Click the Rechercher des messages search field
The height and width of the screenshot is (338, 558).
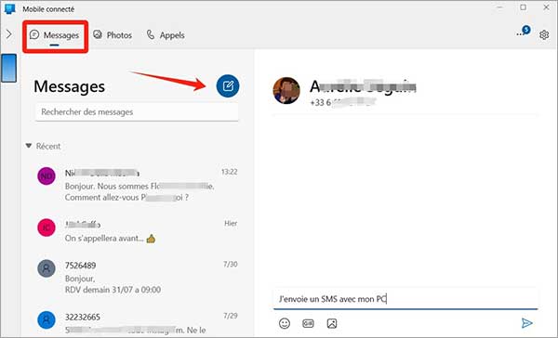tap(137, 112)
